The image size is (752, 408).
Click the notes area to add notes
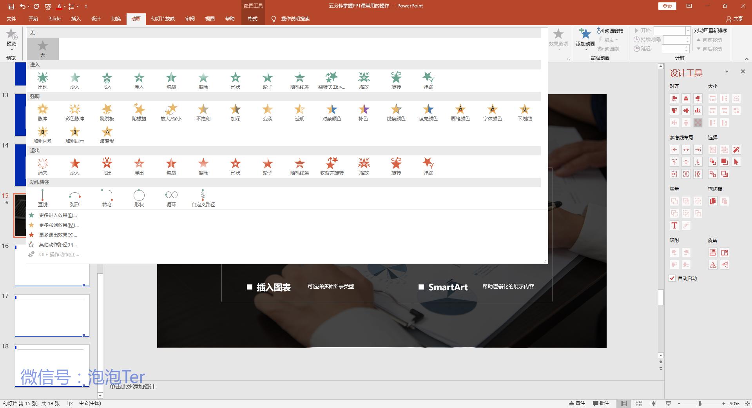click(x=132, y=387)
